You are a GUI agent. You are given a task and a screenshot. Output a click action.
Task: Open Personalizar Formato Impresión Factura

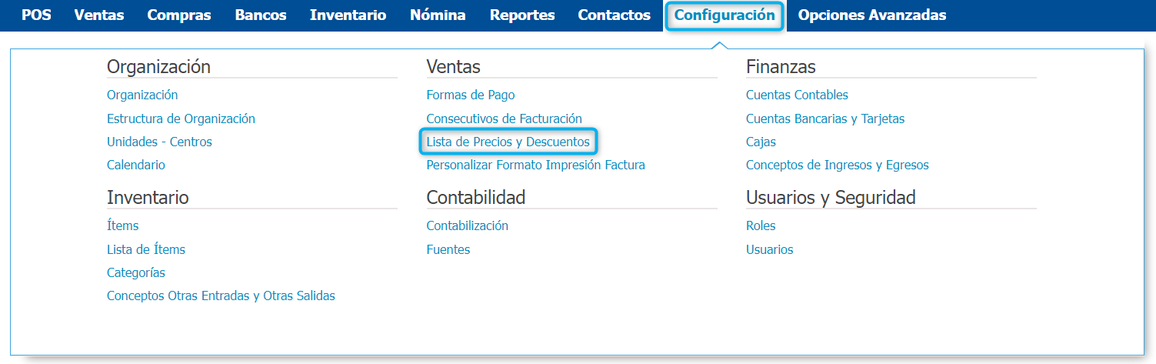[x=535, y=165]
